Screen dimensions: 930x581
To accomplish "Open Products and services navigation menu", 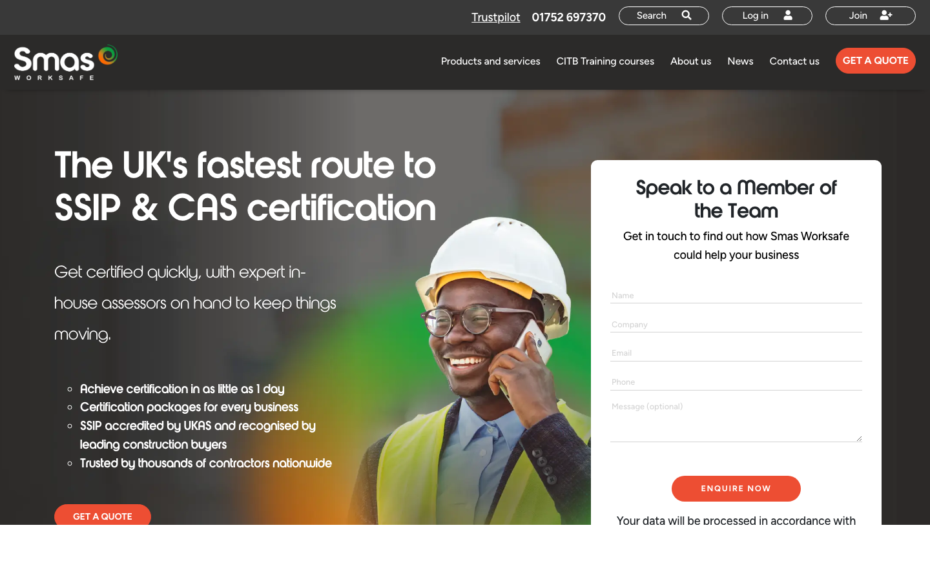I will click(x=490, y=61).
